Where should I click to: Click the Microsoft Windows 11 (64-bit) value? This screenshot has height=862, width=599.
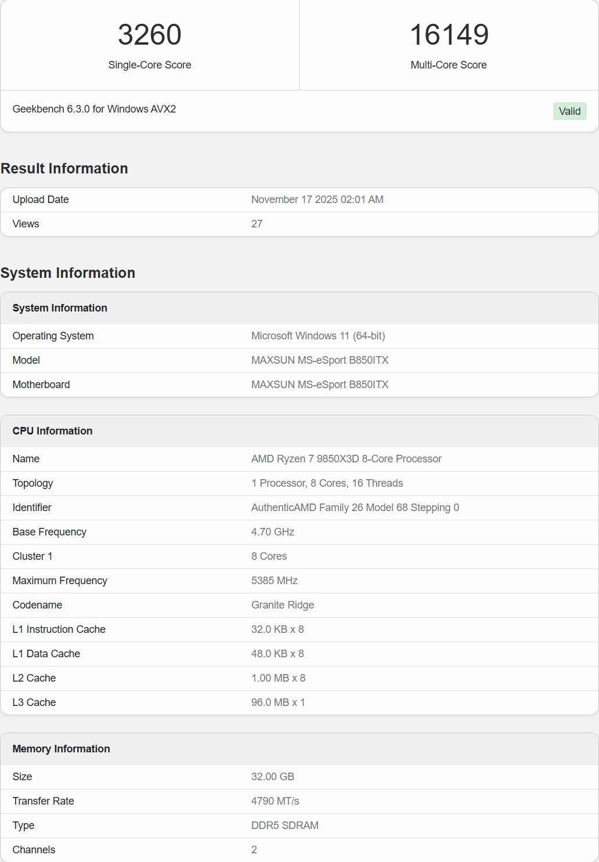point(318,336)
